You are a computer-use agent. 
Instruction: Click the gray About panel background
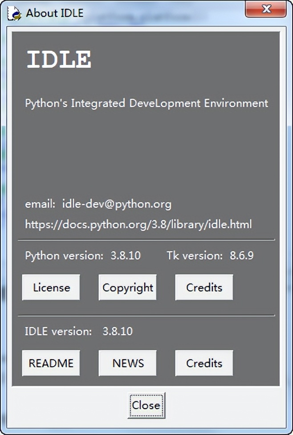(x=146, y=156)
